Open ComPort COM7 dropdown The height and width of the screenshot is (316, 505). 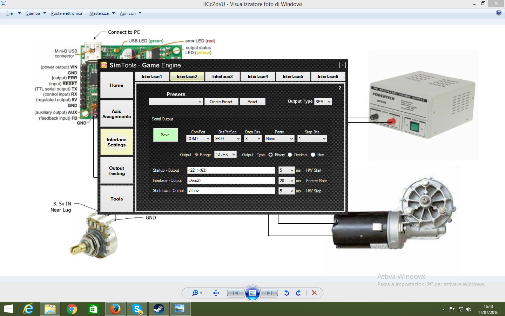(198, 139)
